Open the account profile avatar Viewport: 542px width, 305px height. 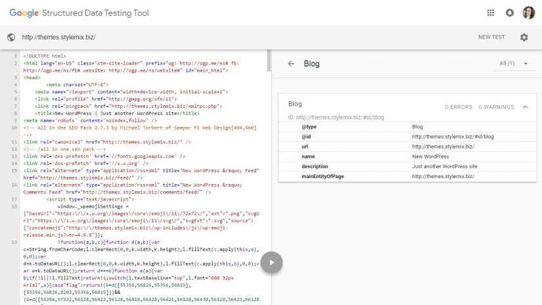pyautogui.click(x=528, y=12)
